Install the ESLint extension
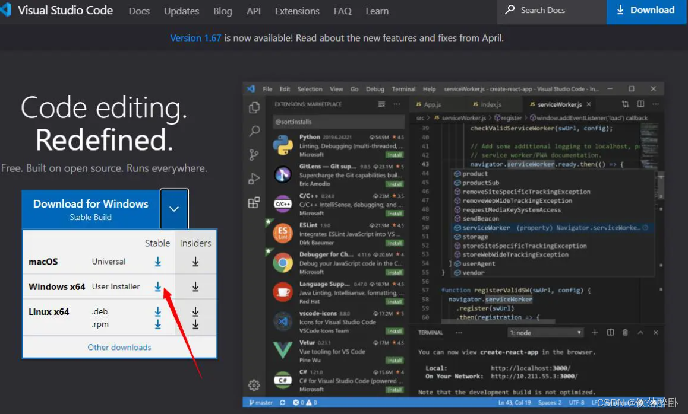 [x=395, y=243]
